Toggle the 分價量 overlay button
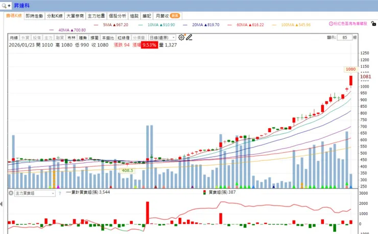The height and width of the screenshot is (234, 378). [x=139, y=38]
